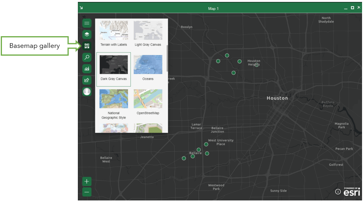The height and width of the screenshot is (202, 364).
Task: Open the analysis chart icon
Action: [87, 69]
